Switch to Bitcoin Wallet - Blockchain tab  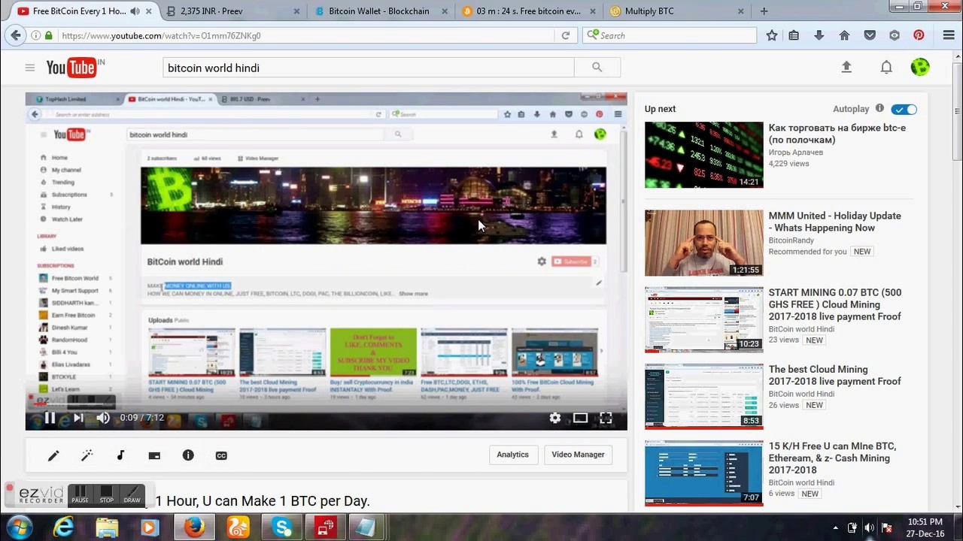click(x=381, y=11)
